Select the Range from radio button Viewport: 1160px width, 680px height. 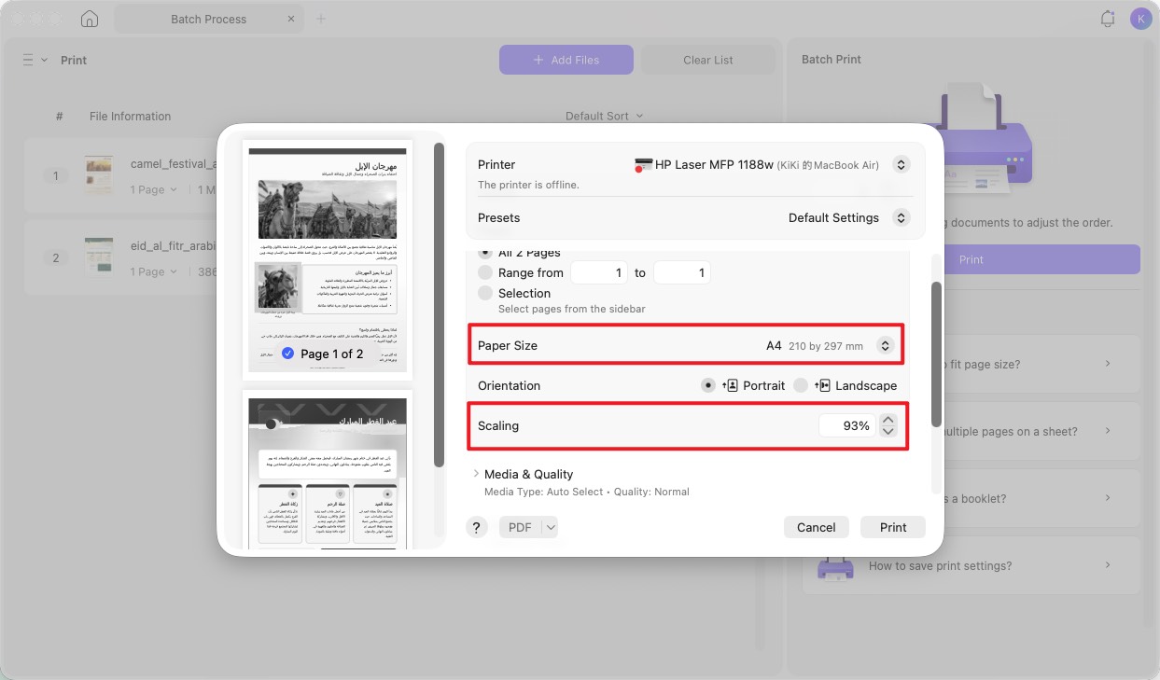[485, 272]
